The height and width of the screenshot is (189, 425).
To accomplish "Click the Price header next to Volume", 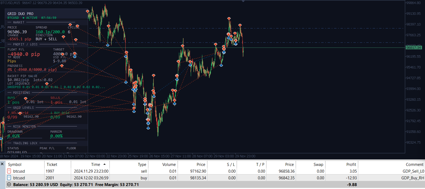I will tap(201, 164).
